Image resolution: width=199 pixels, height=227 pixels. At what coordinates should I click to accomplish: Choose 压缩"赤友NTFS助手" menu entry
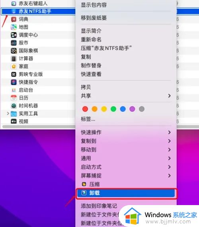106,48
